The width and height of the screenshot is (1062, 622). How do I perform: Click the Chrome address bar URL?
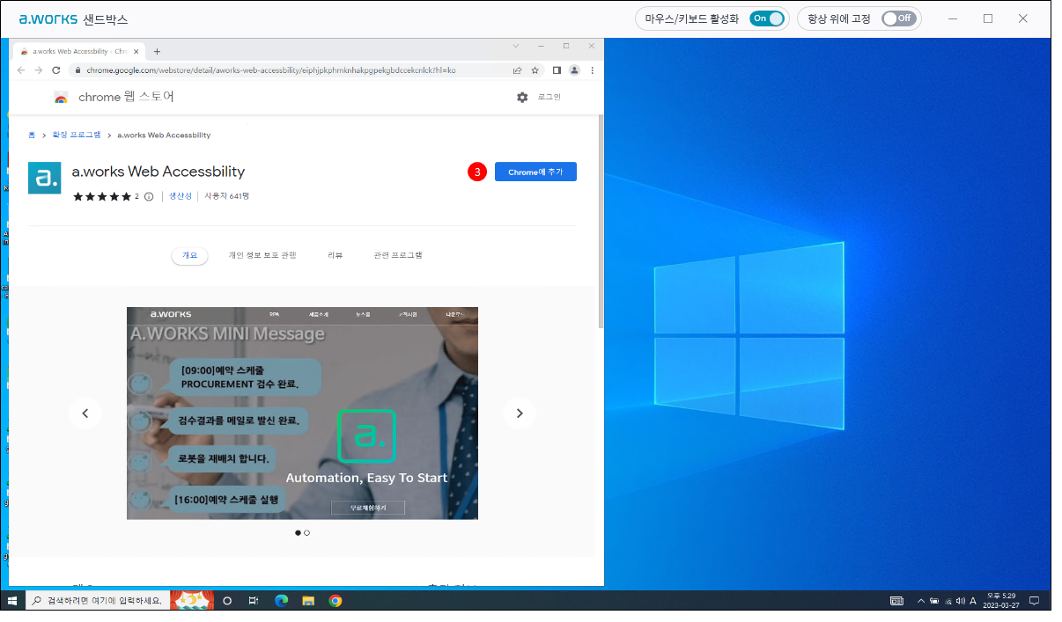[x=271, y=70]
